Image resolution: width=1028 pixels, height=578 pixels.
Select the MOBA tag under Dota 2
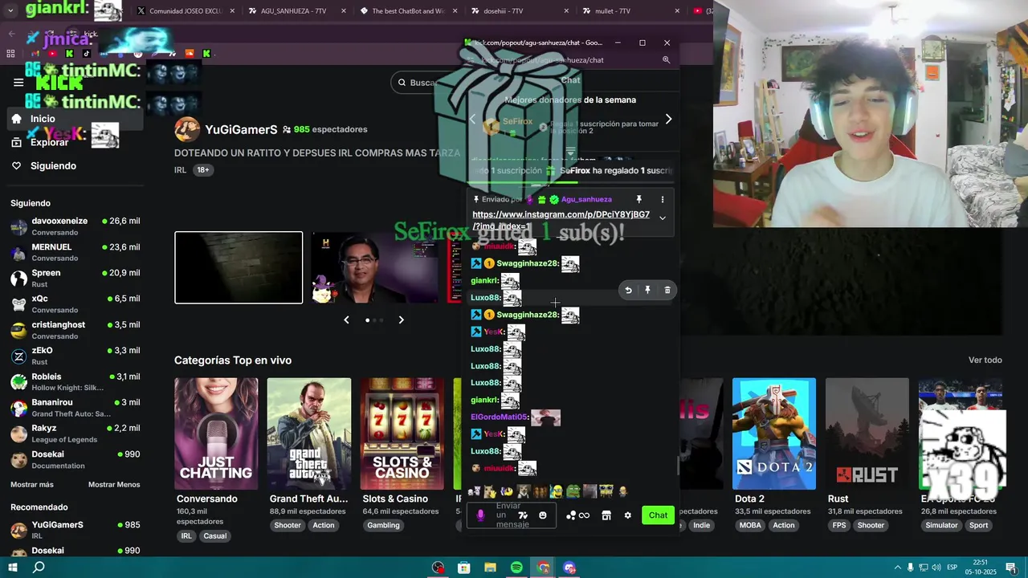click(750, 526)
